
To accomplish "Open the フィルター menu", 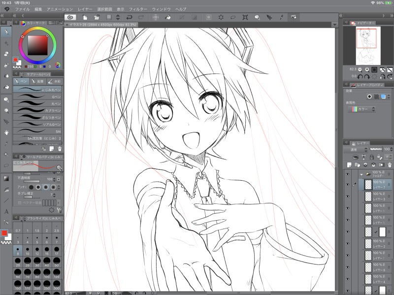I will click(138, 9).
